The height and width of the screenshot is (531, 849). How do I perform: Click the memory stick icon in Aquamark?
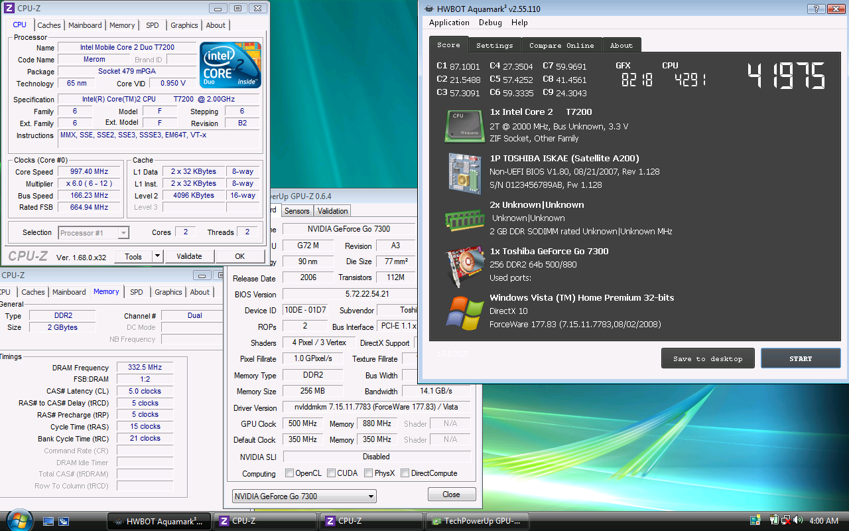tap(464, 220)
